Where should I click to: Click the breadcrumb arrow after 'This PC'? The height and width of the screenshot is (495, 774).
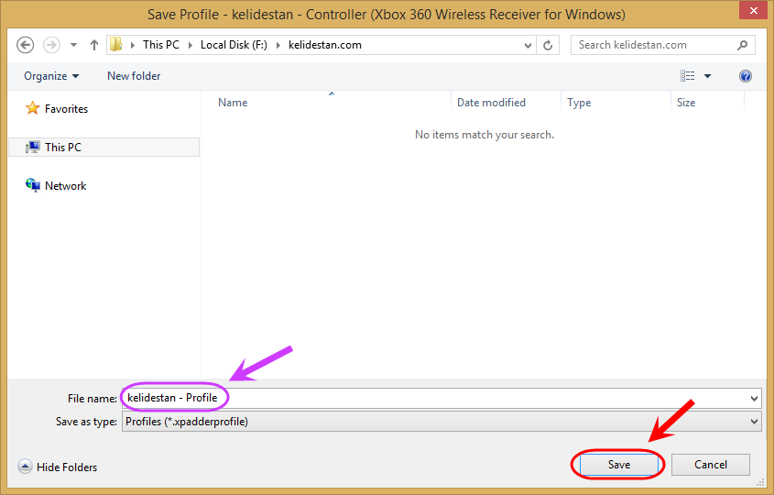point(190,45)
